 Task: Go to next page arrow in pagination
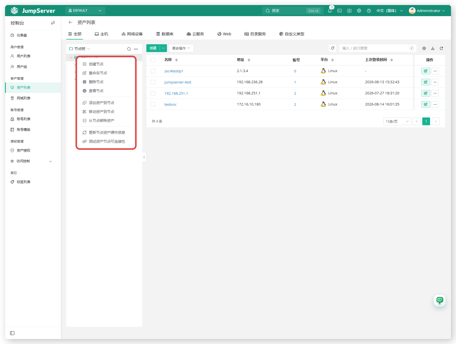pos(436,121)
